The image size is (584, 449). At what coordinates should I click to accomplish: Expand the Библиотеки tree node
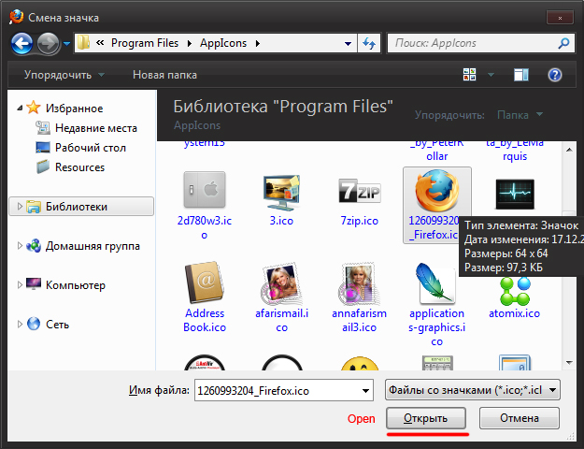click(20, 206)
